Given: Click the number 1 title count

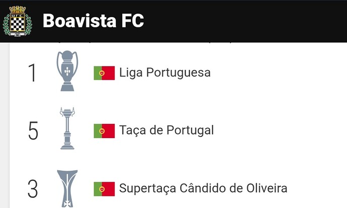Looking at the screenshot, I should [x=33, y=73].
